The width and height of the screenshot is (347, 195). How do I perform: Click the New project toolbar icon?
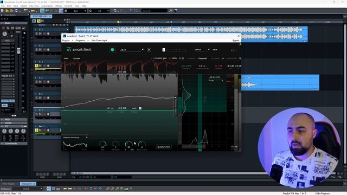point(2,11)
